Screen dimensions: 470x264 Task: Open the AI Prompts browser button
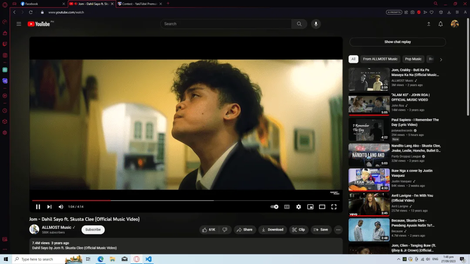coord(394,12)
